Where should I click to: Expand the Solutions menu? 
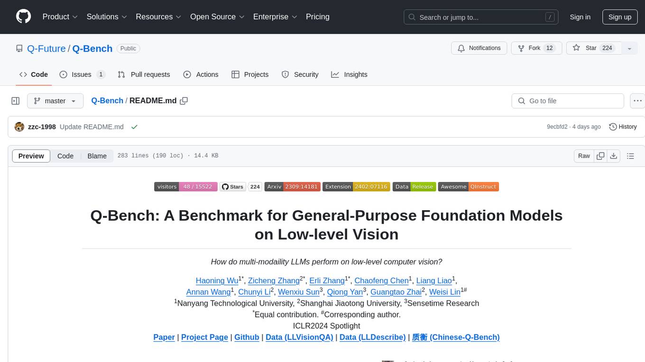[x=107, y=17]
